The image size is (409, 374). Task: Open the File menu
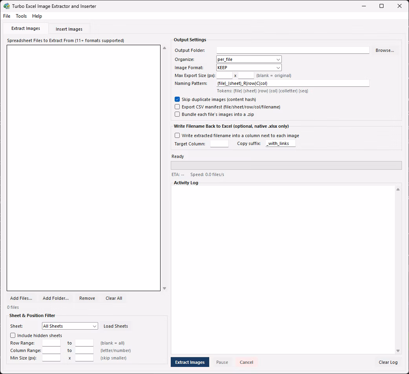[7, 16]
